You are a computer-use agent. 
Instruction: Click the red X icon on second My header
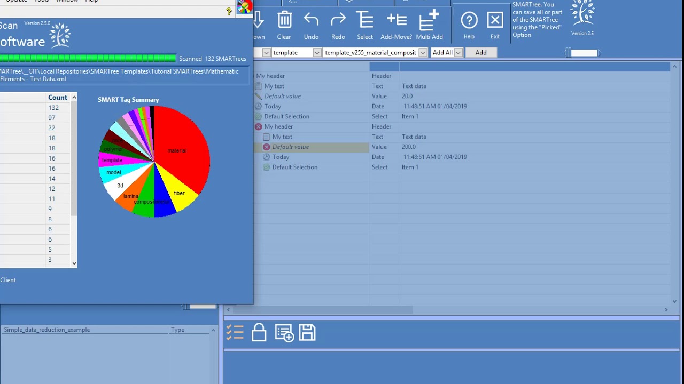click(x=259, y=126)
